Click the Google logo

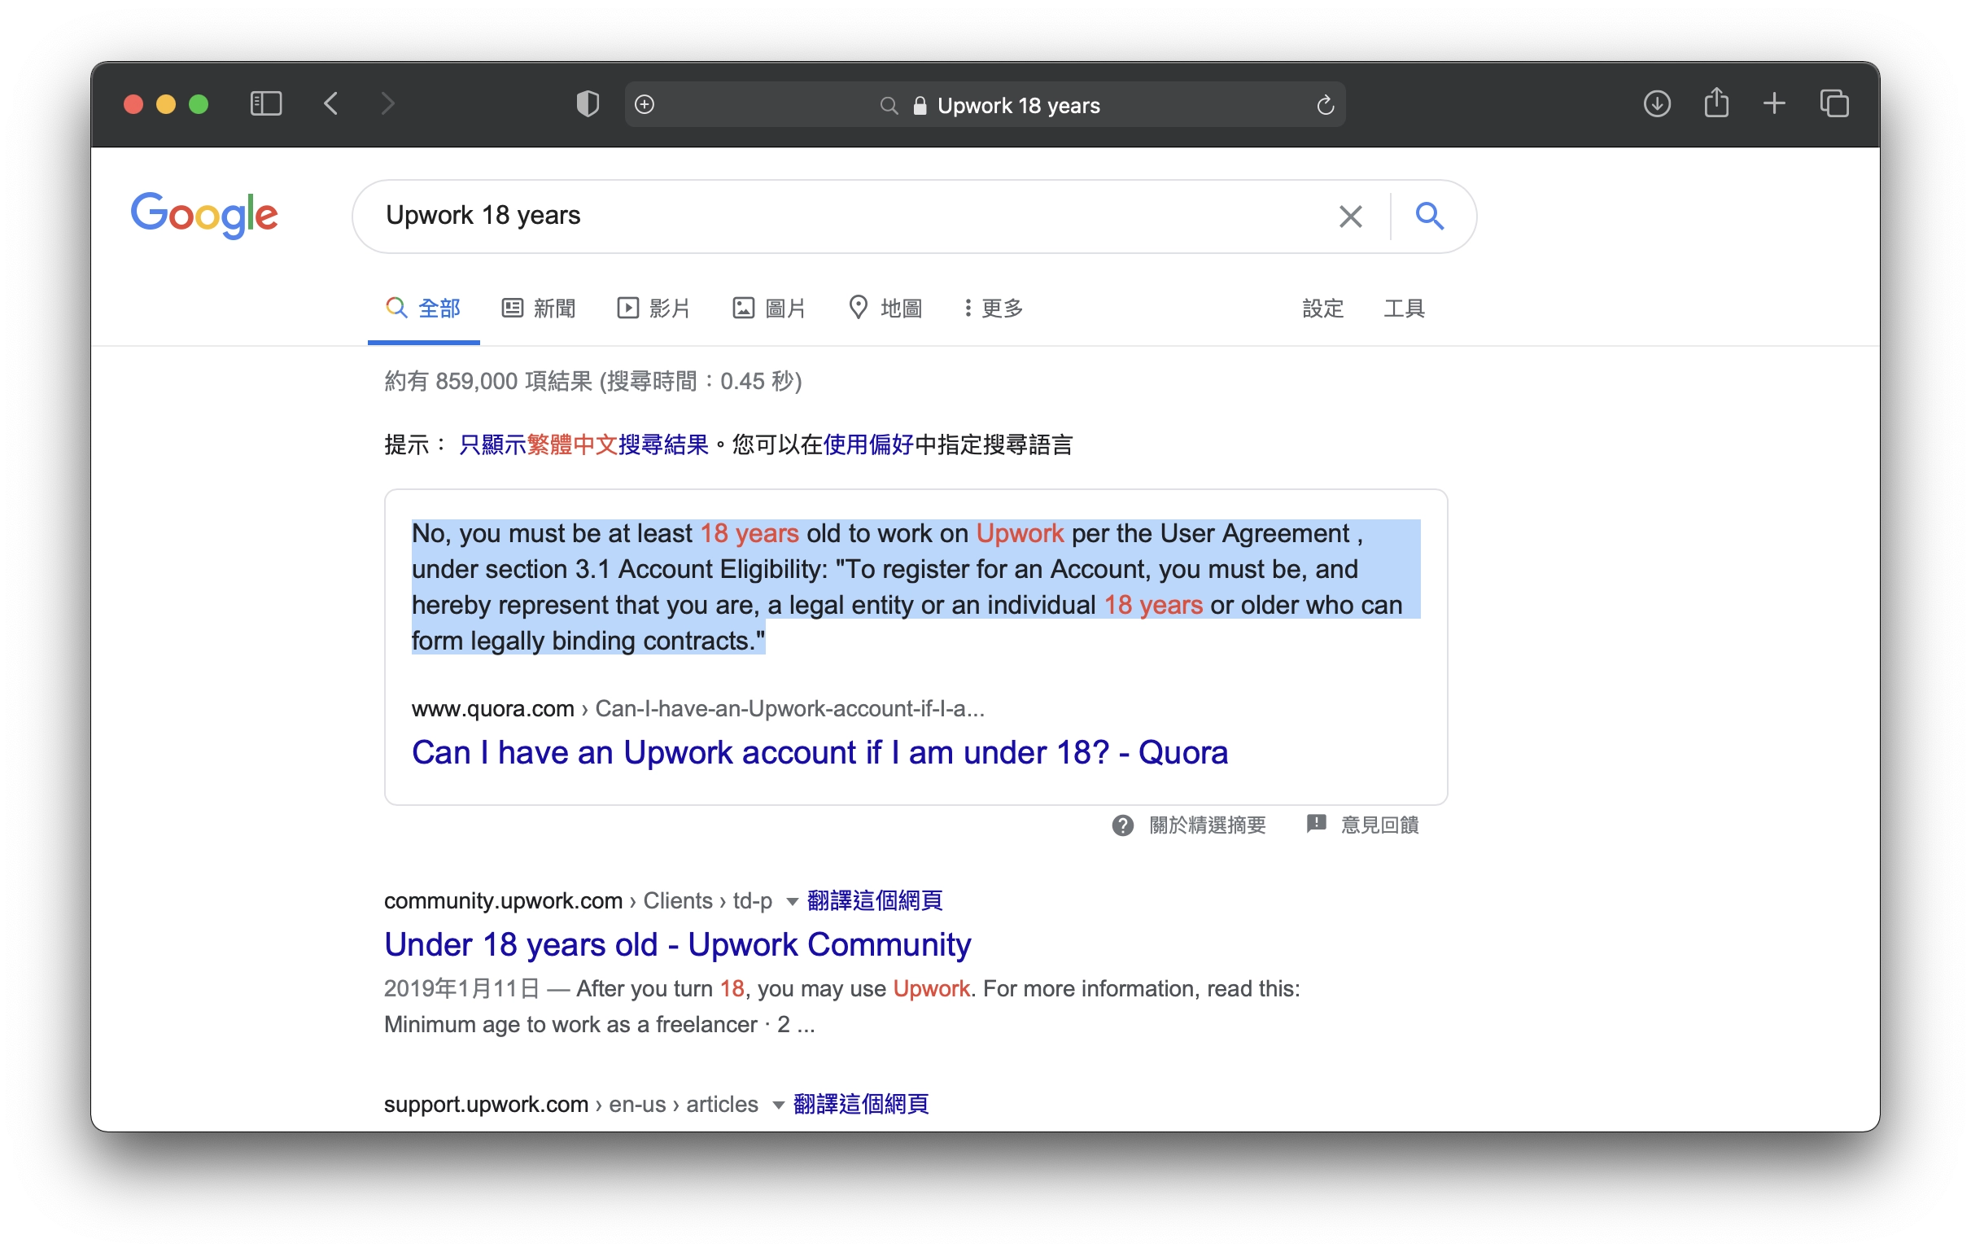point(204,216)
